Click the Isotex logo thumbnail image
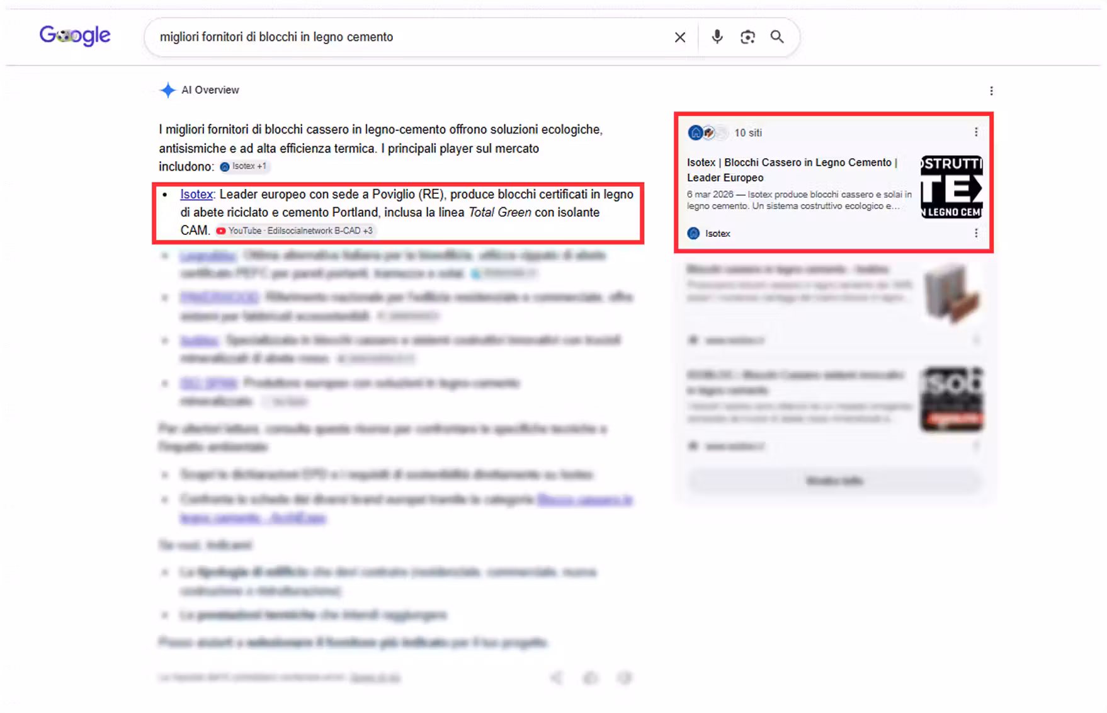1107x713 pixels. [x=951, y=186]
